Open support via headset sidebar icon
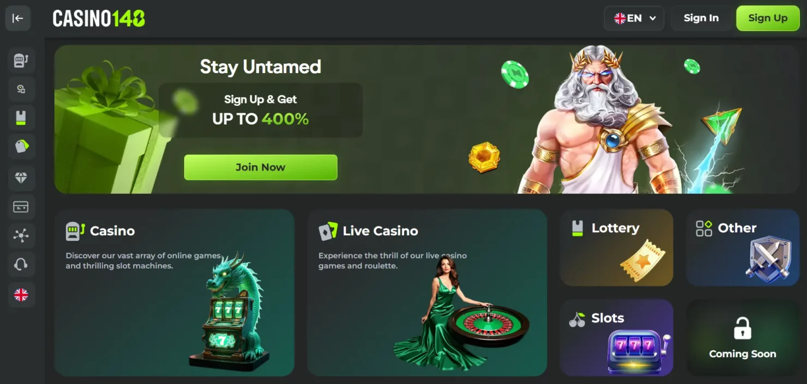 21,265
